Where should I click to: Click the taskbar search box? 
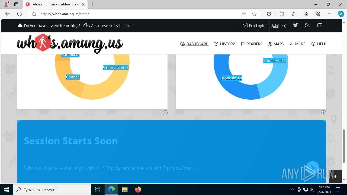pyautogui.click(x=52, y=190)
